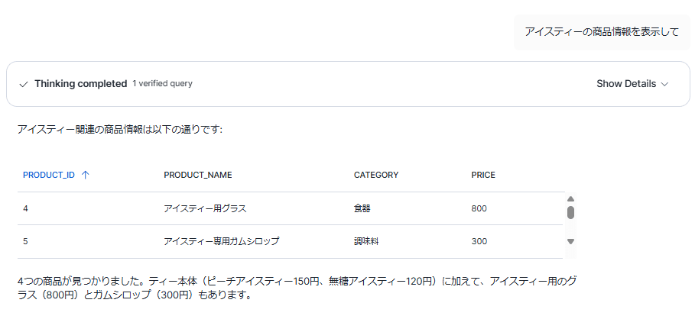This screenshot has width=695, height=332.
Task: Click the checkmark icon beside Thinking completed
Action: pyautogui.click(x=24, y=84)
